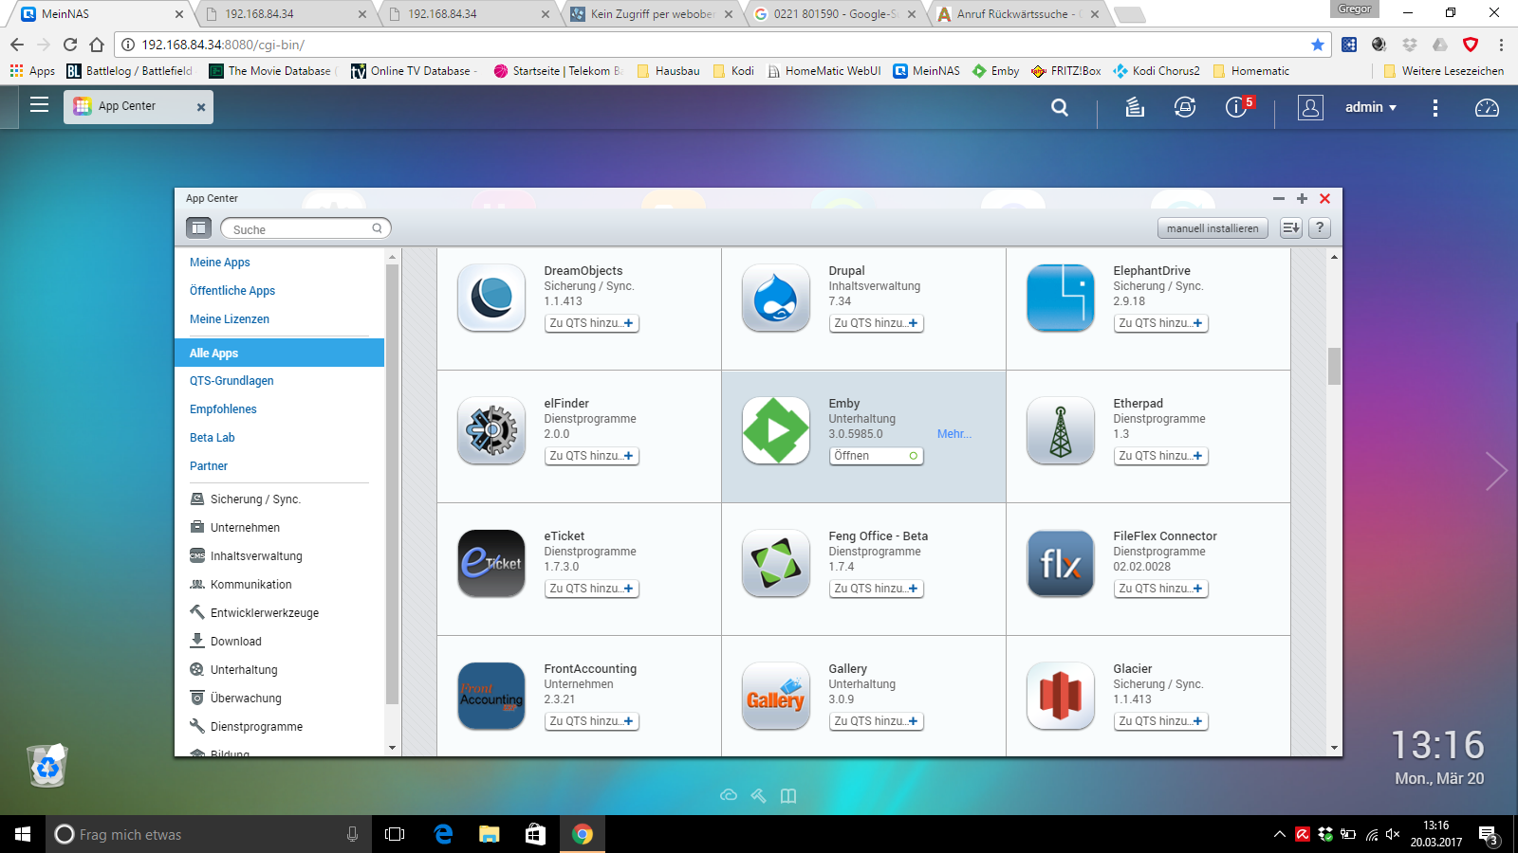Select Sicherung / Sync. category
Image resolution: width=1518 pixels, height=853 pixels.
tap(245, 499)
